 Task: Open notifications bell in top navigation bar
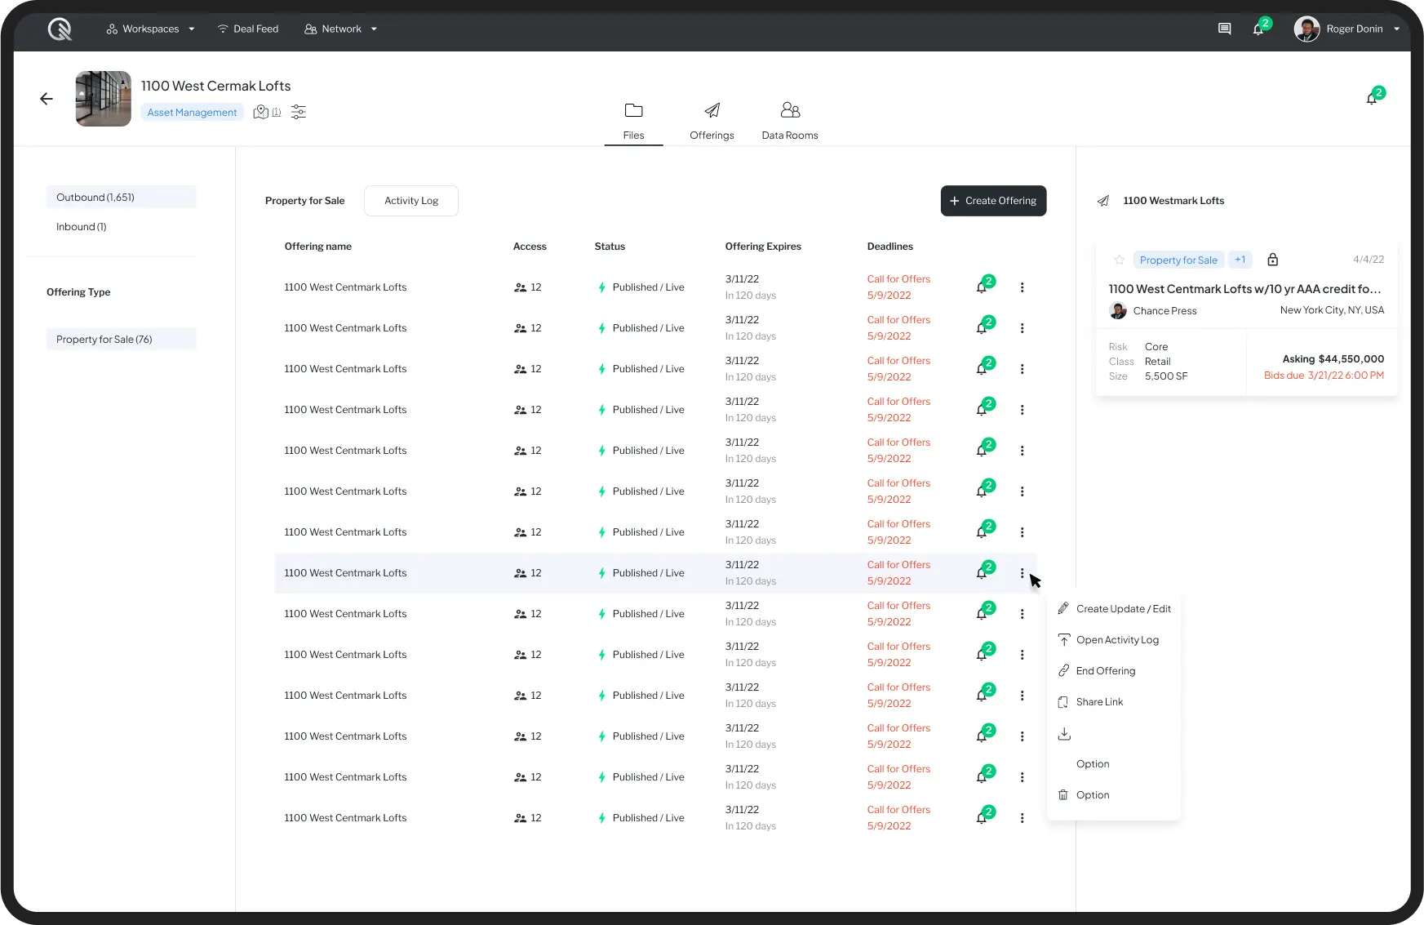(1258, 29)
